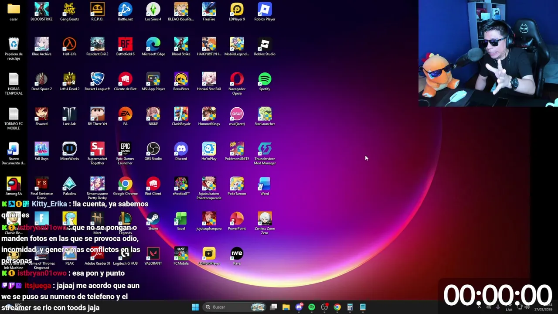This screenshot has width=558, height=314.
Task: Select the RV There Yet icon
Action: [x=97, y=116]
